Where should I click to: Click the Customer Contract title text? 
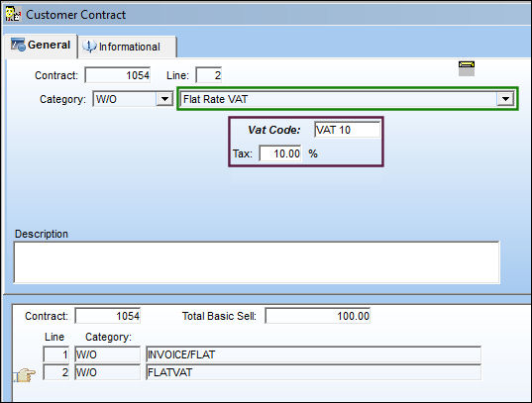coord(75,15)
